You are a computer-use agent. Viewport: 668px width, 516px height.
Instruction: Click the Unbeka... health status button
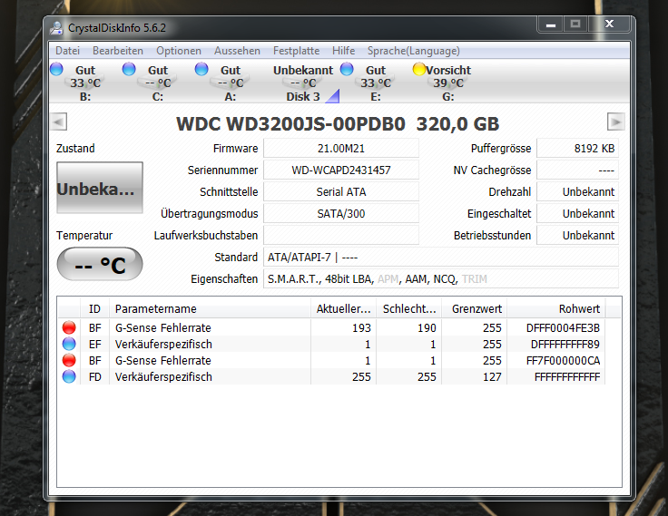point(100,188)
